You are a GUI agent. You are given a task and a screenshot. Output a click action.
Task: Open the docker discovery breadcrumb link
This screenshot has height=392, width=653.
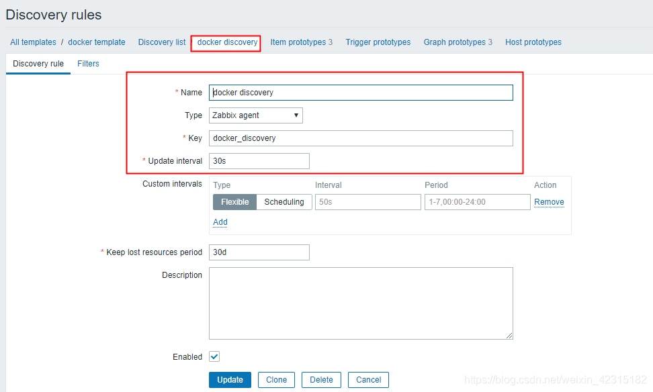[x=227, y=42]
